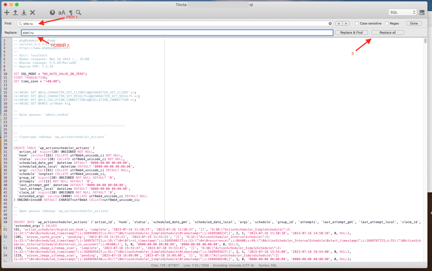432x271 pixels.
Task: Open the SQL syntax dropdown
Action: click(x=402, y=12)
